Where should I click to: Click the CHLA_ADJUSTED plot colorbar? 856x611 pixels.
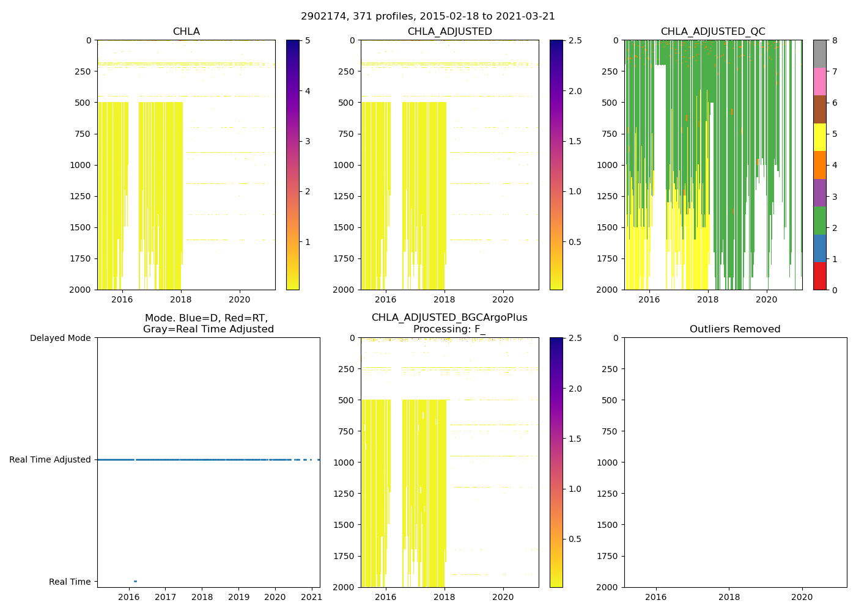[556, 165]
